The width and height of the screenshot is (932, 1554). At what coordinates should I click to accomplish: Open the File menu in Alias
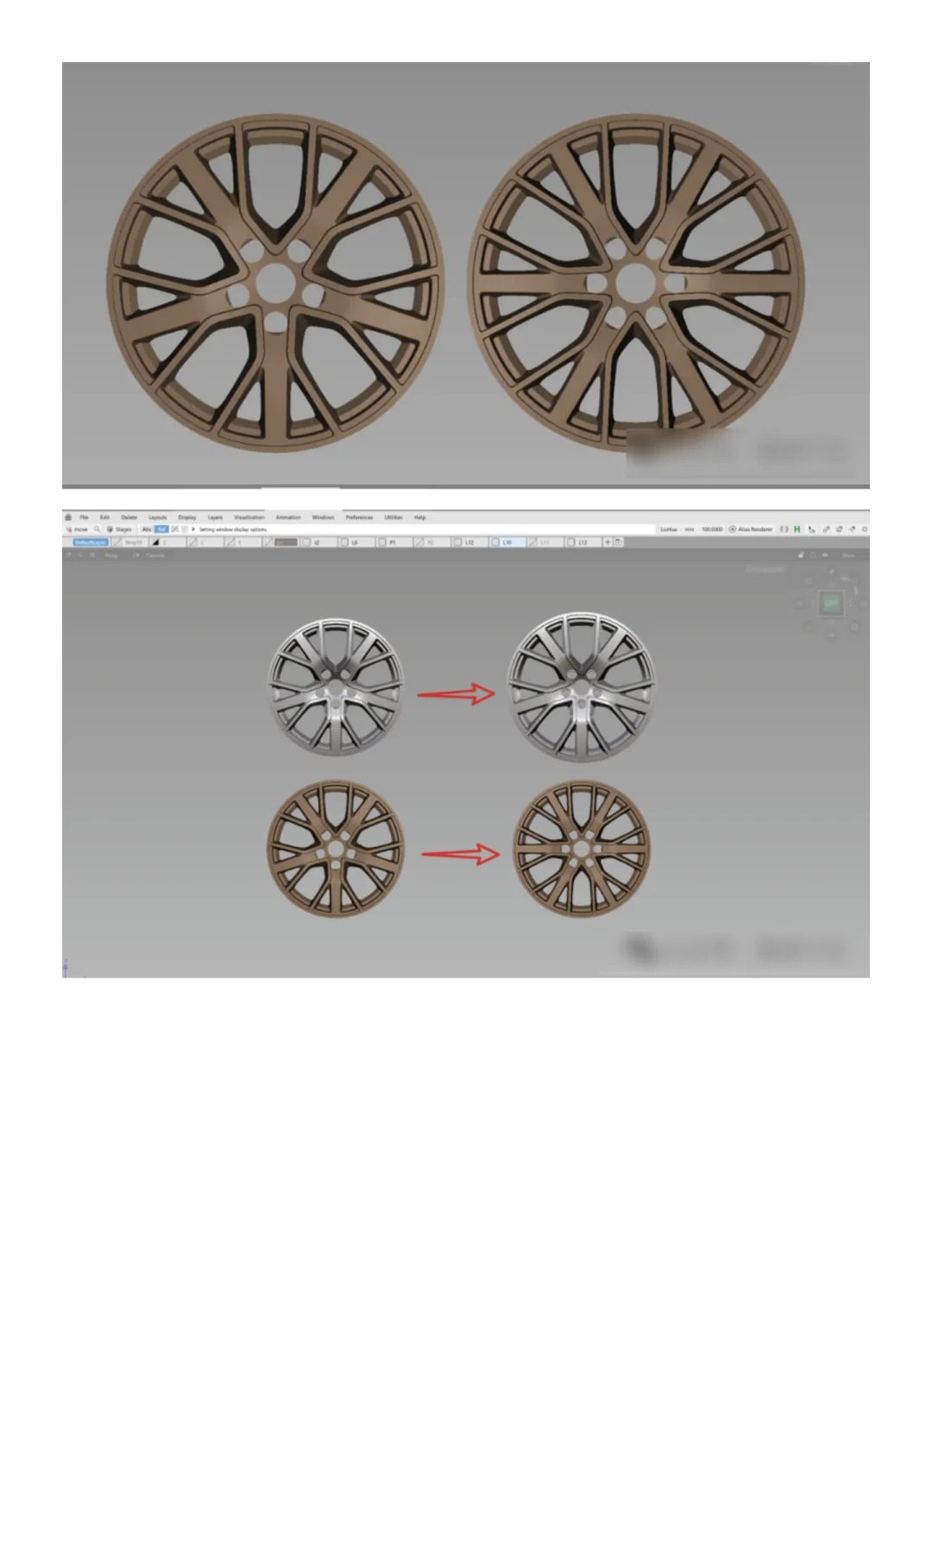pyautogui.click(x=84, y=517)
